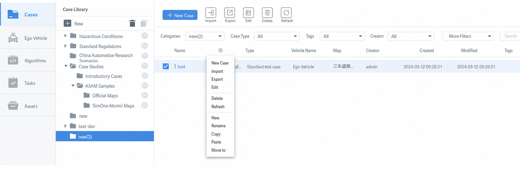Viewport: 520px width, 170px height.
Task: Click count badge beside Hazardous Conditions
Action: (x=145, y=36)
